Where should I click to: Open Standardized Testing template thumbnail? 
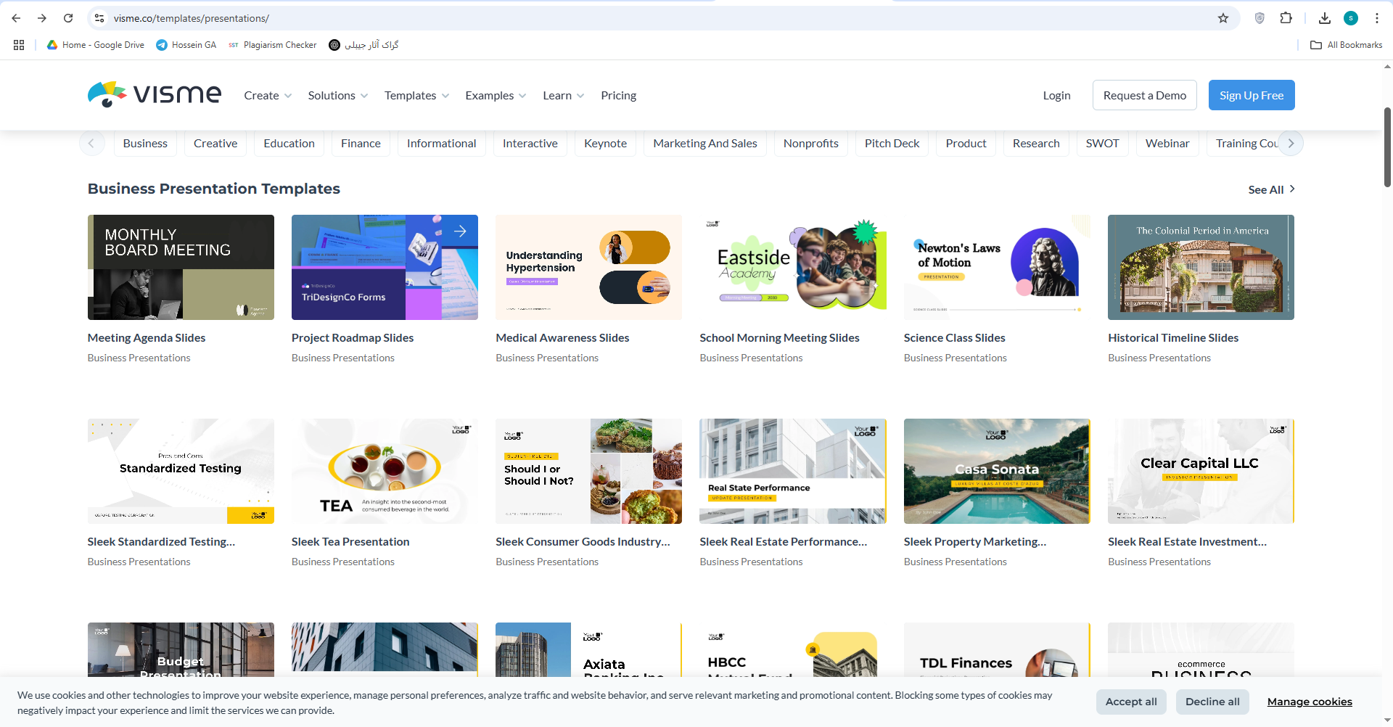tap(181, 471)
